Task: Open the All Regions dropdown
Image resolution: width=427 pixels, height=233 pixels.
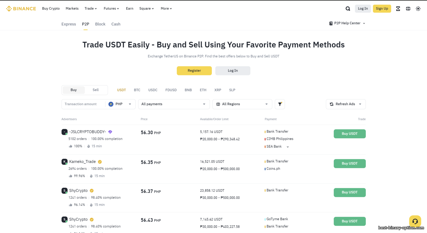Action: 242,104
